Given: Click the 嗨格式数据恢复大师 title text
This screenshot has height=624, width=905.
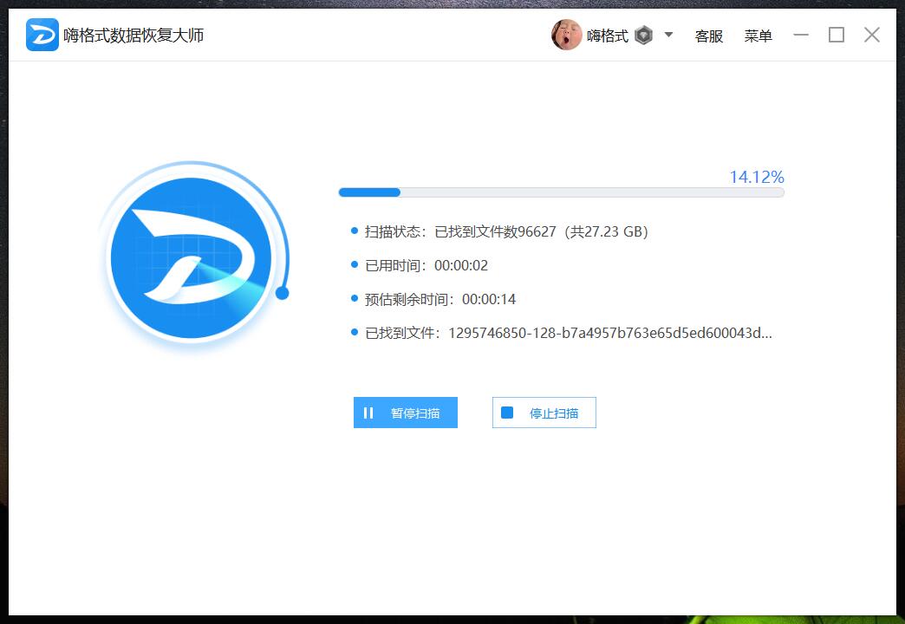Looking at the screenshot, I should pos(133,36).
